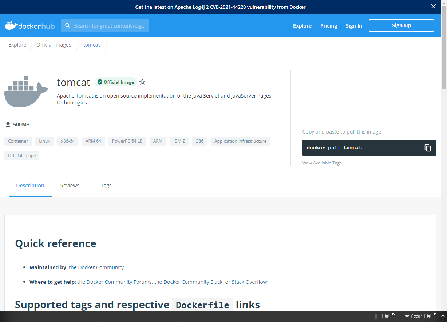Screen dimensions: 447x322
Task: Click the Official Image shield badge
Action: pyautogui.click(x=116, y=82)
